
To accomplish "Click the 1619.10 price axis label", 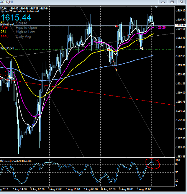I will (181, 10).
